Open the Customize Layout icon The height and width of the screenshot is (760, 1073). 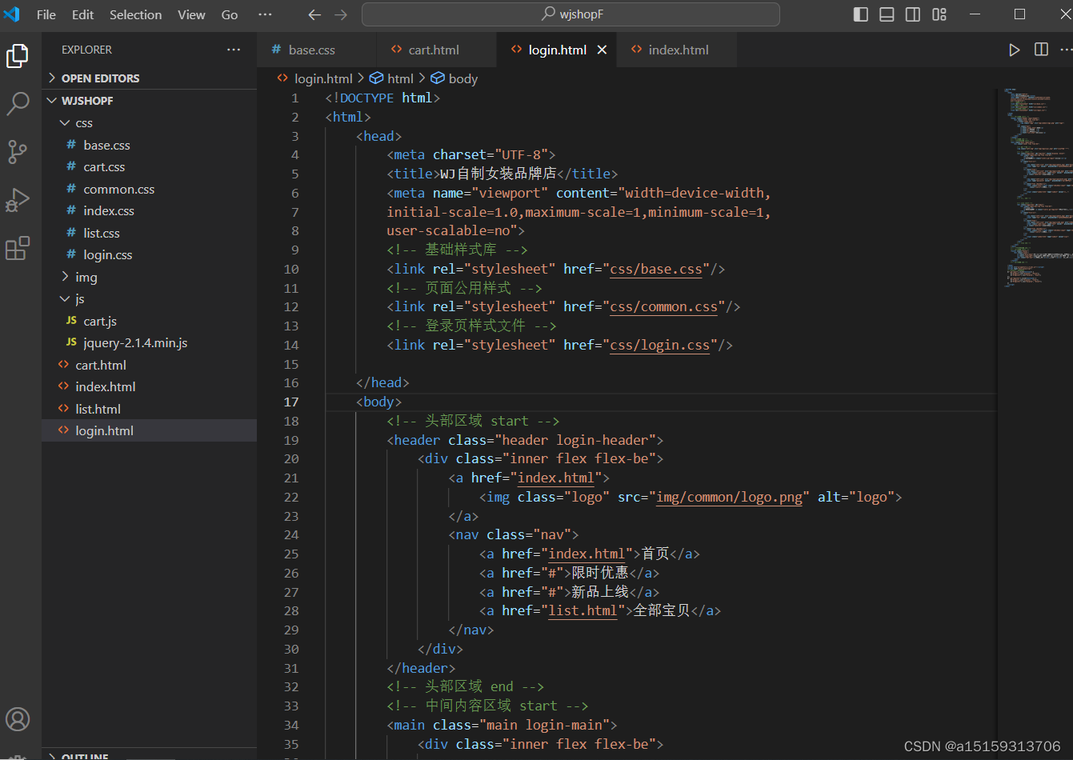(939, 14)
